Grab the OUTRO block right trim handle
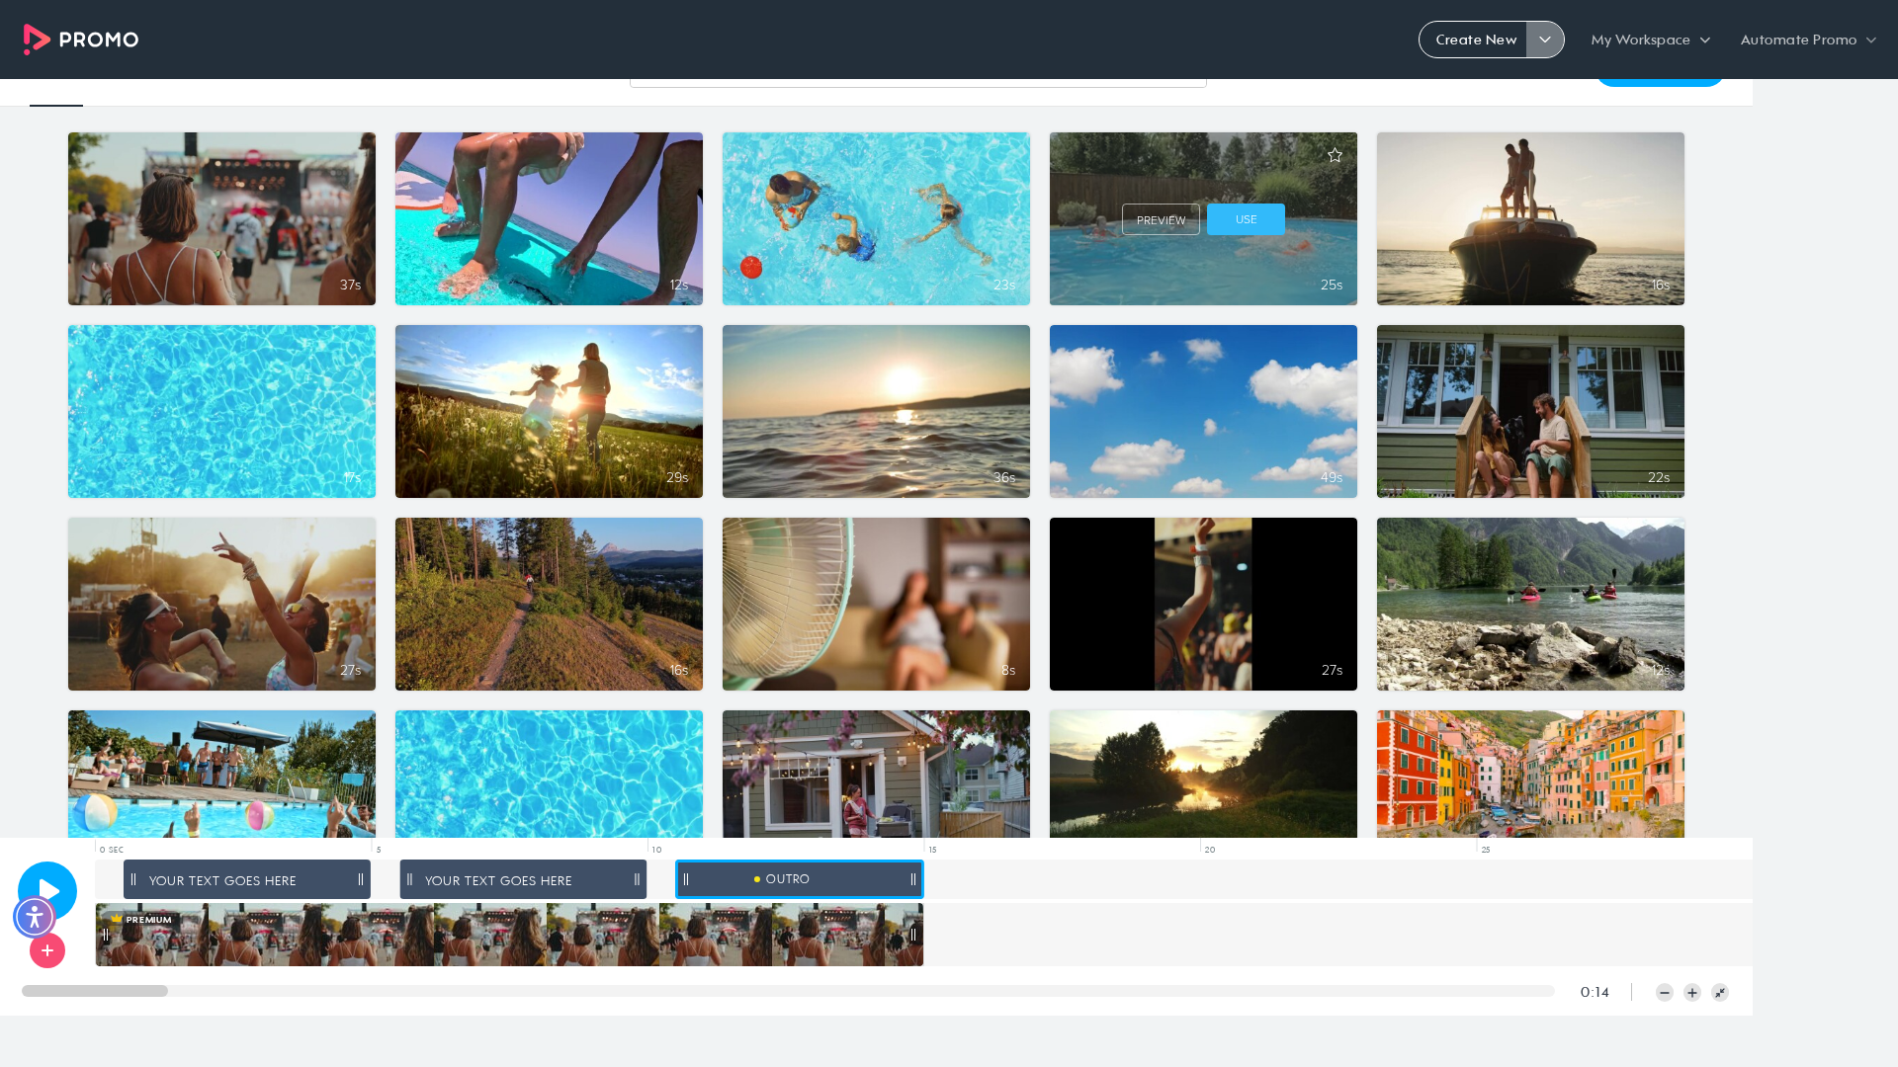The image size is (1898, 1067). coord(913,879)
